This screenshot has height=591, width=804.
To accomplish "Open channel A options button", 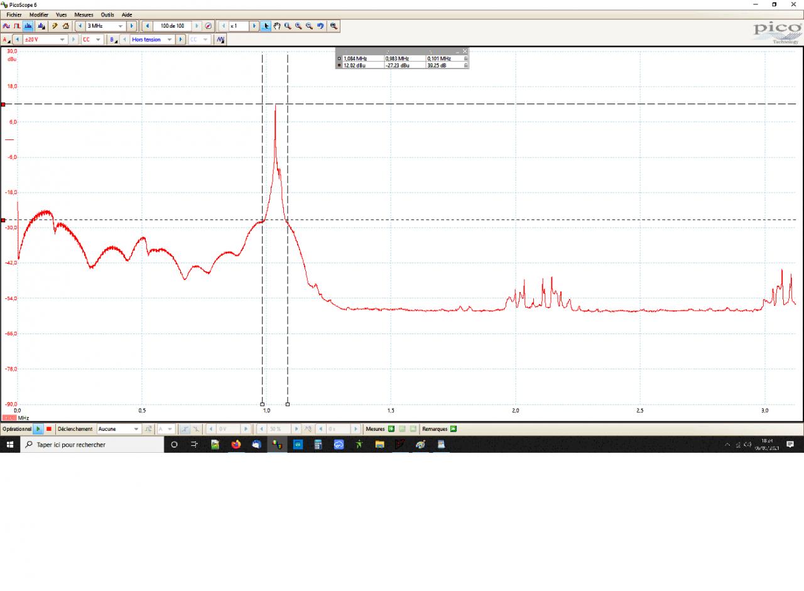I will coord(6,40).
